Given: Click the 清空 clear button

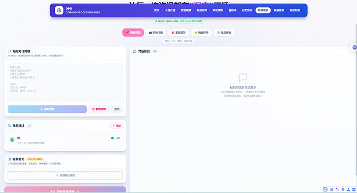Looking at the screenshot, I should click(117, 109).
